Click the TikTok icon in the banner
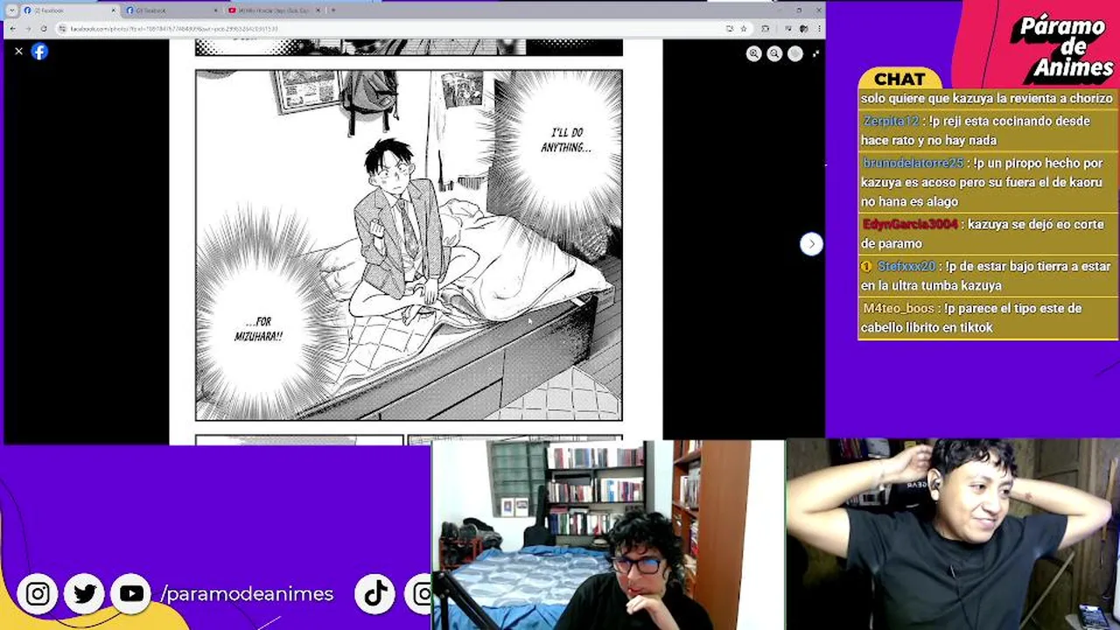This screenshot has height=630, width=1120. [x=375, y=594]
